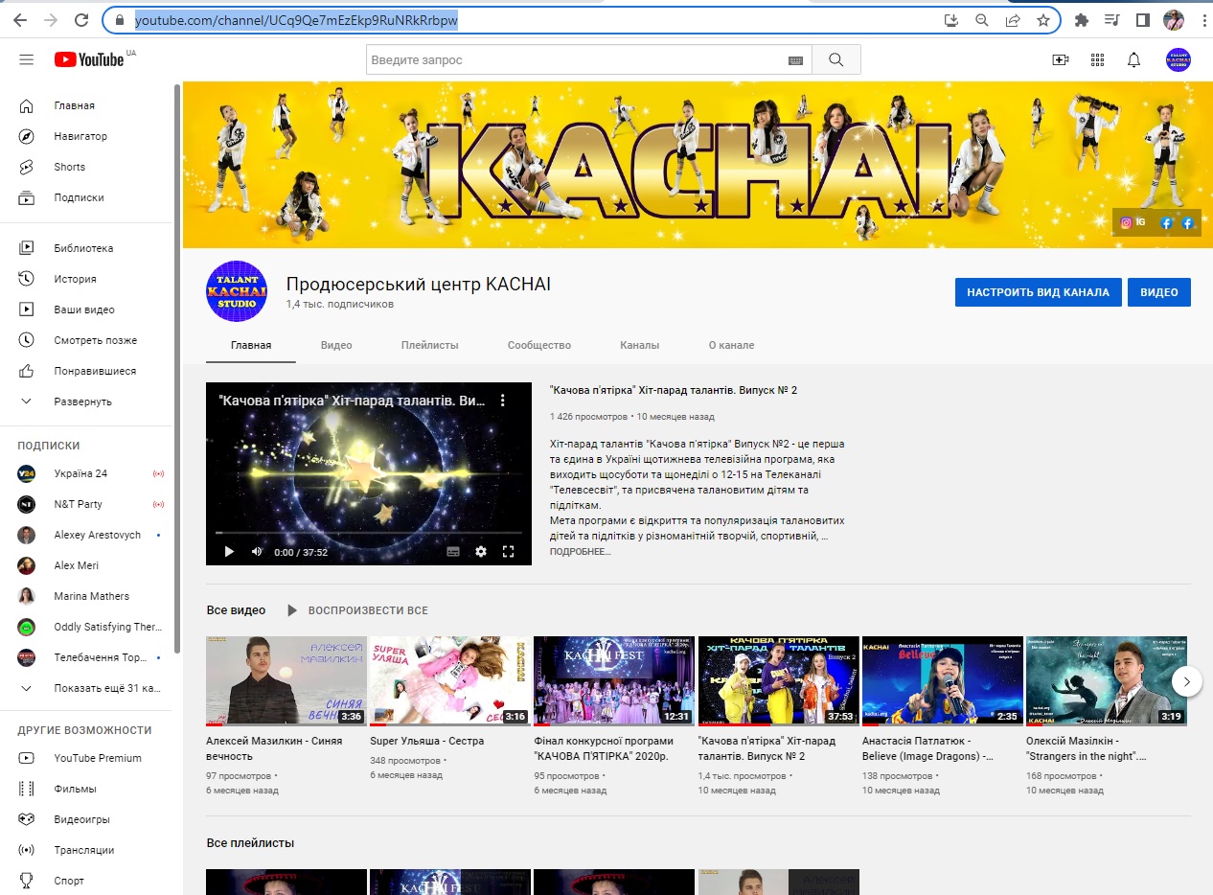Screen dimensions: 1213x895
Task: Switch to the Плейлисты tab
Action: click(x=430, y=345)
